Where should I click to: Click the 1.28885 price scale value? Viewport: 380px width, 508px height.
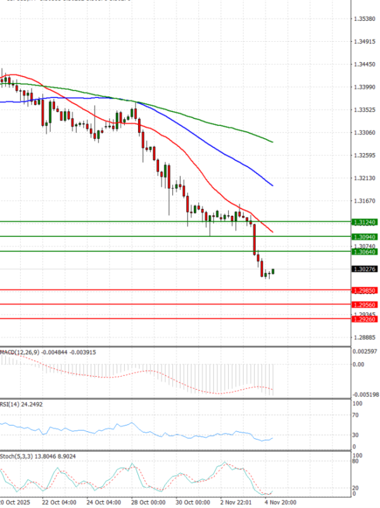364,338
